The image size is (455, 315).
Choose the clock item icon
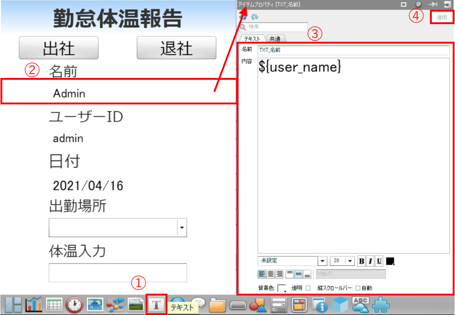click(x=74, y=304)
